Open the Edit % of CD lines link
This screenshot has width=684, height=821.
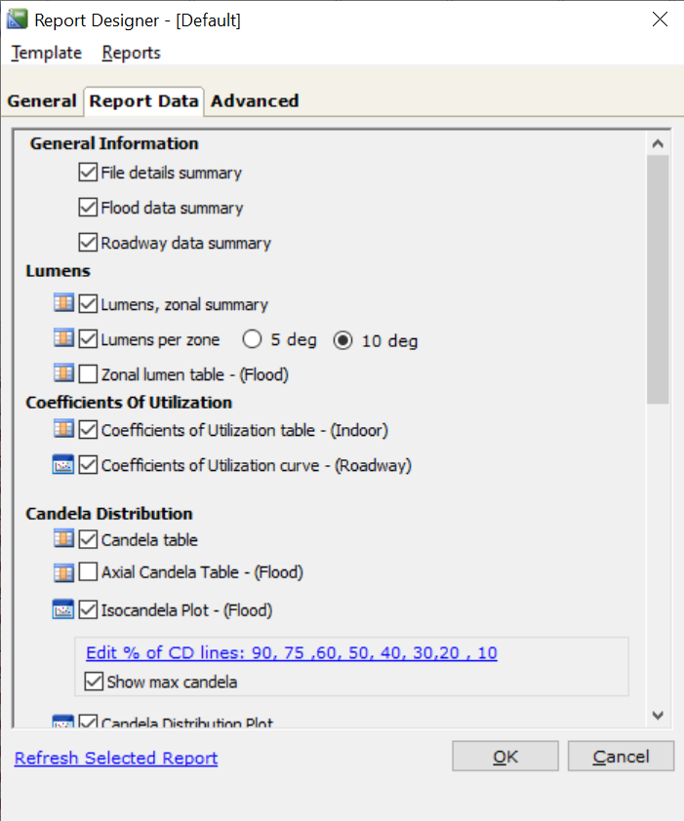292,652
